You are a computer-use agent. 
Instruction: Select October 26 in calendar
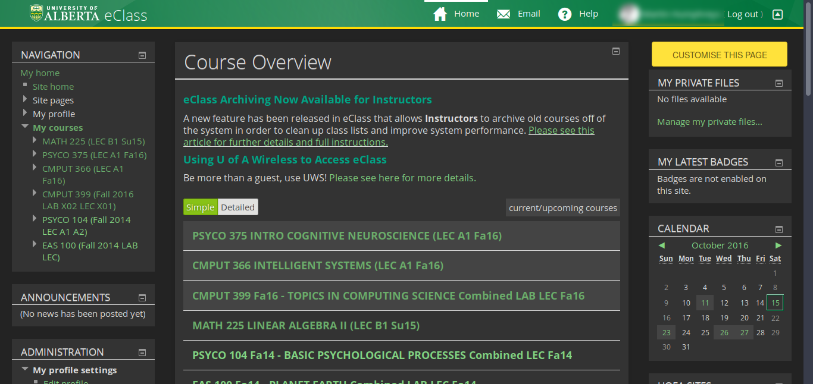coord(724,332)
